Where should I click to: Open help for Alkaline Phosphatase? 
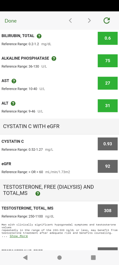[54, 59]
